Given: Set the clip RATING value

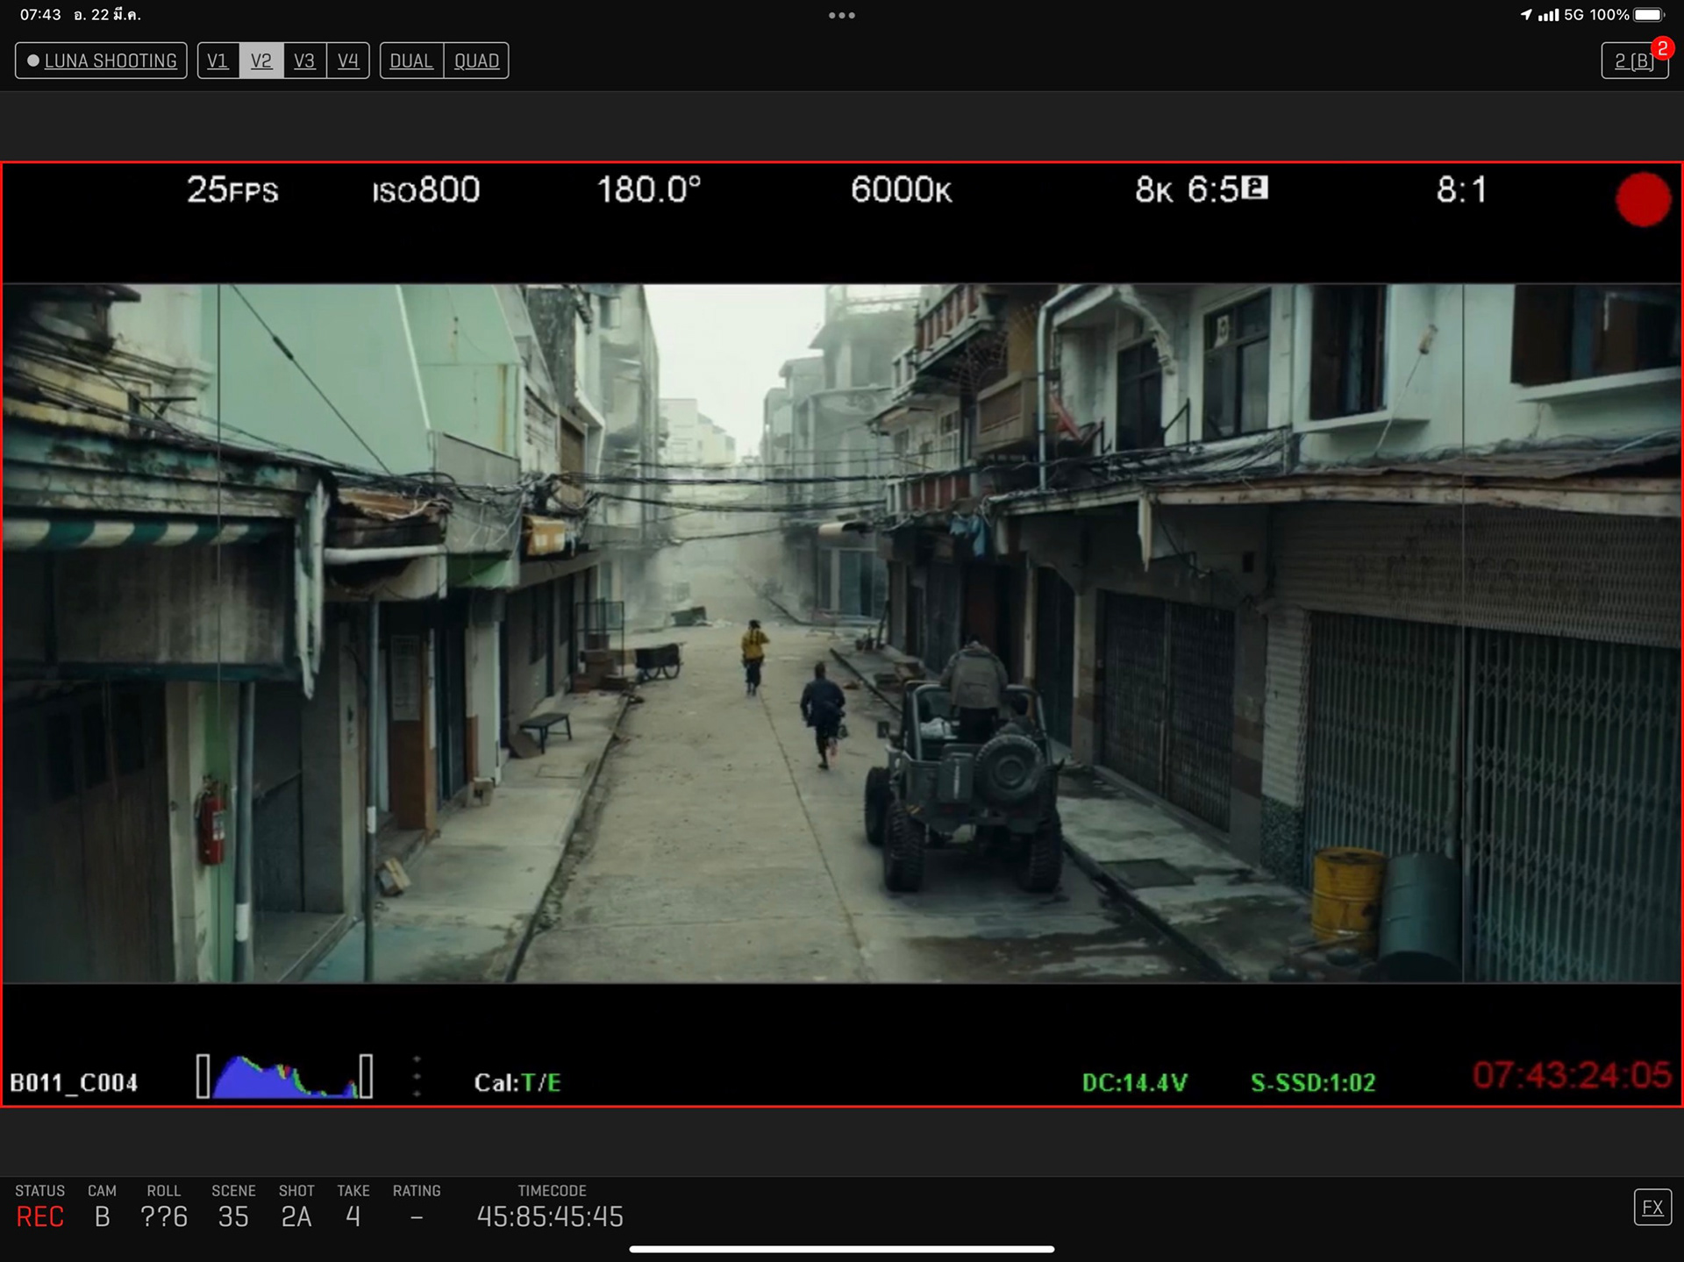Looking at the screenshot, I should pyautogui.click(x=417, y=1216).
